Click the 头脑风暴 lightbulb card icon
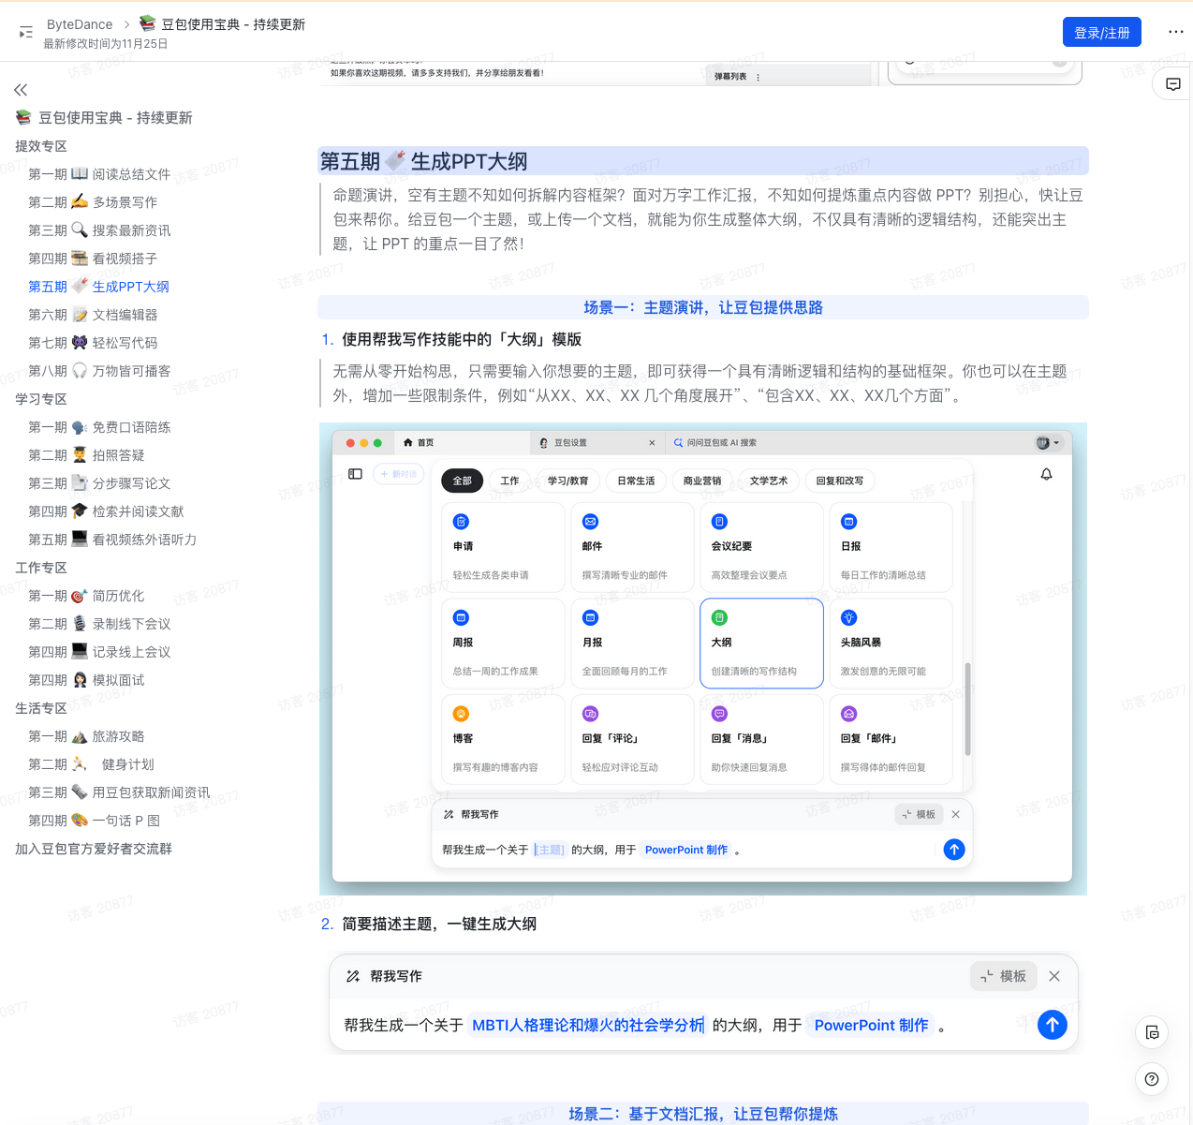This screenshot has width=1193, height=1125. 848,617
